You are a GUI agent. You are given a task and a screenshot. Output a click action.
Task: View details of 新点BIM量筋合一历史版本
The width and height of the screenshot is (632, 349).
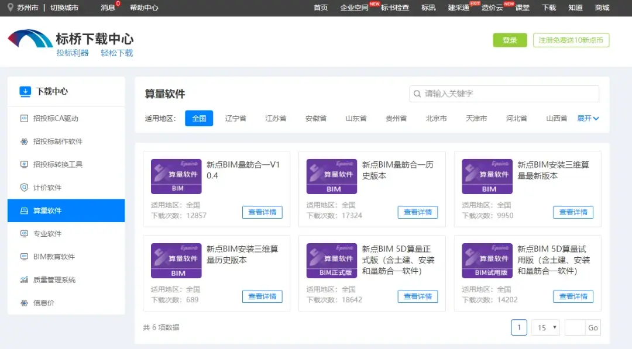point(418,212)
